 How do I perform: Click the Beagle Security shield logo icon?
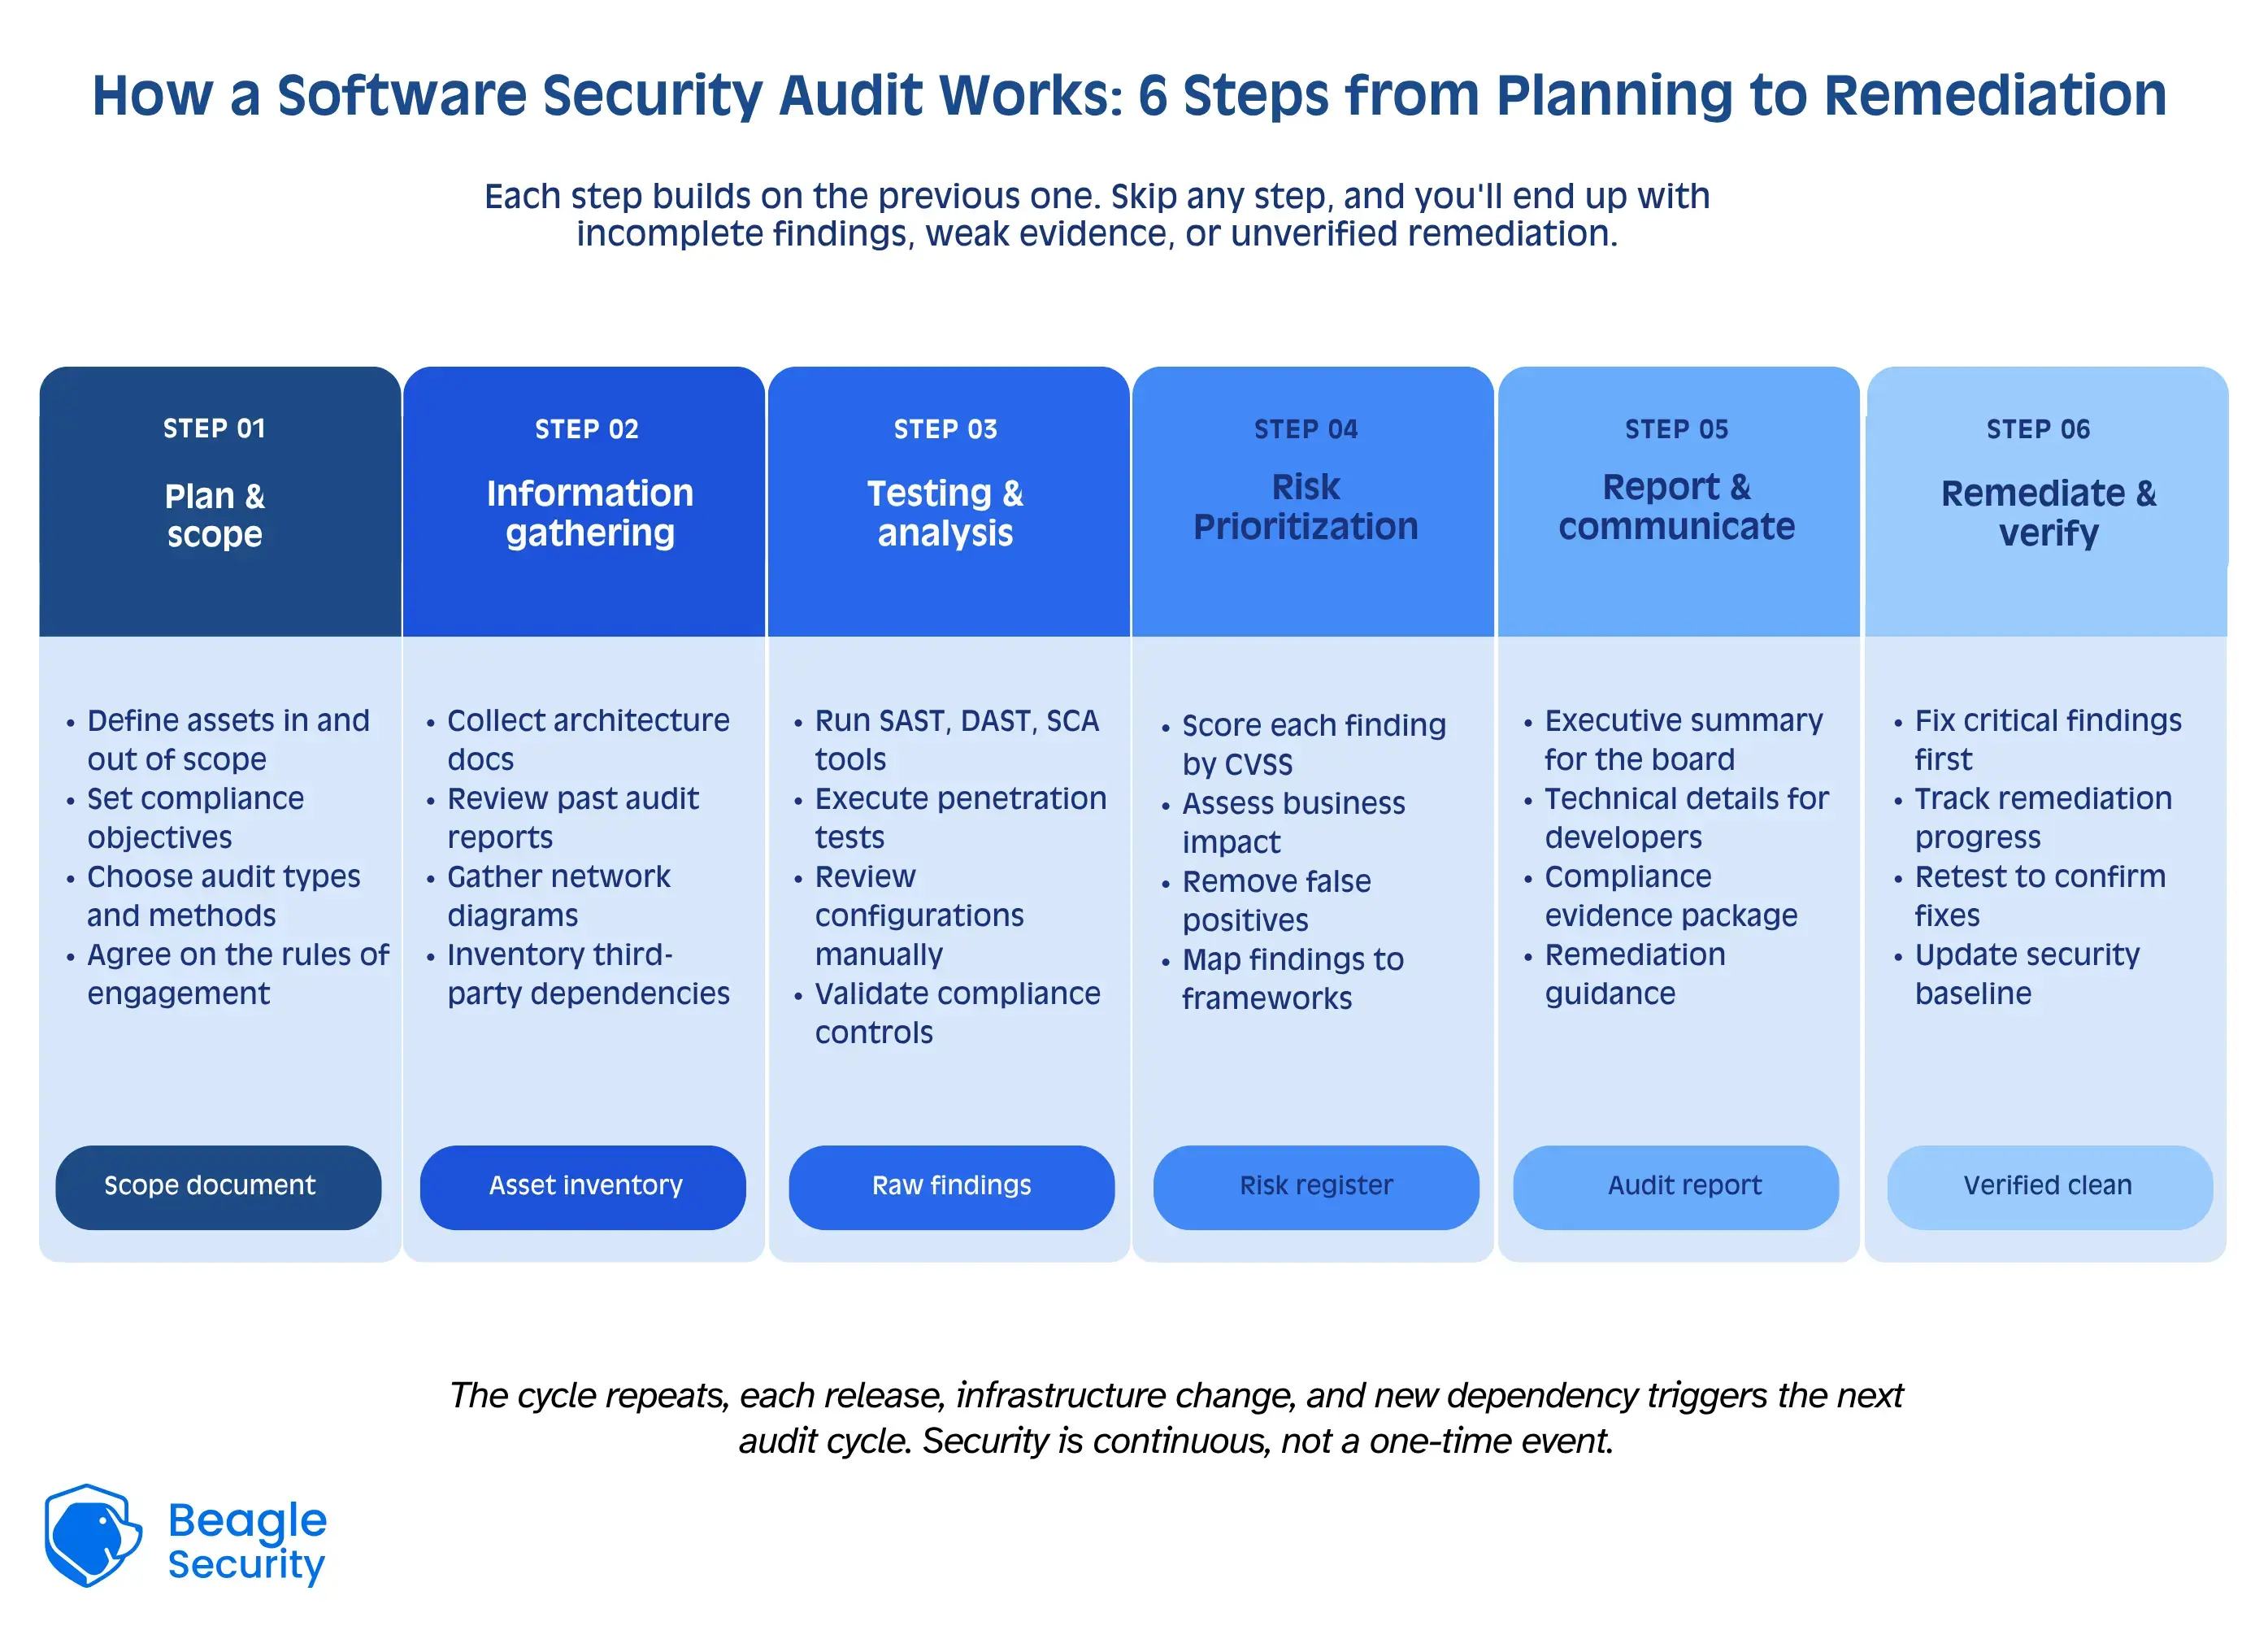tap(93, 1535)
